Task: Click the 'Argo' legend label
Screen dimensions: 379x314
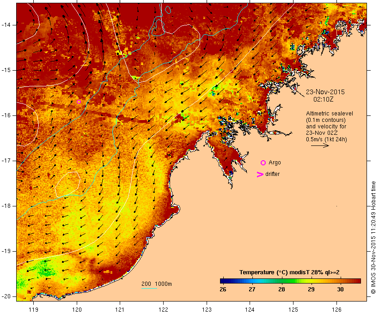Action: pyautogui.click(x=275, y=163)
